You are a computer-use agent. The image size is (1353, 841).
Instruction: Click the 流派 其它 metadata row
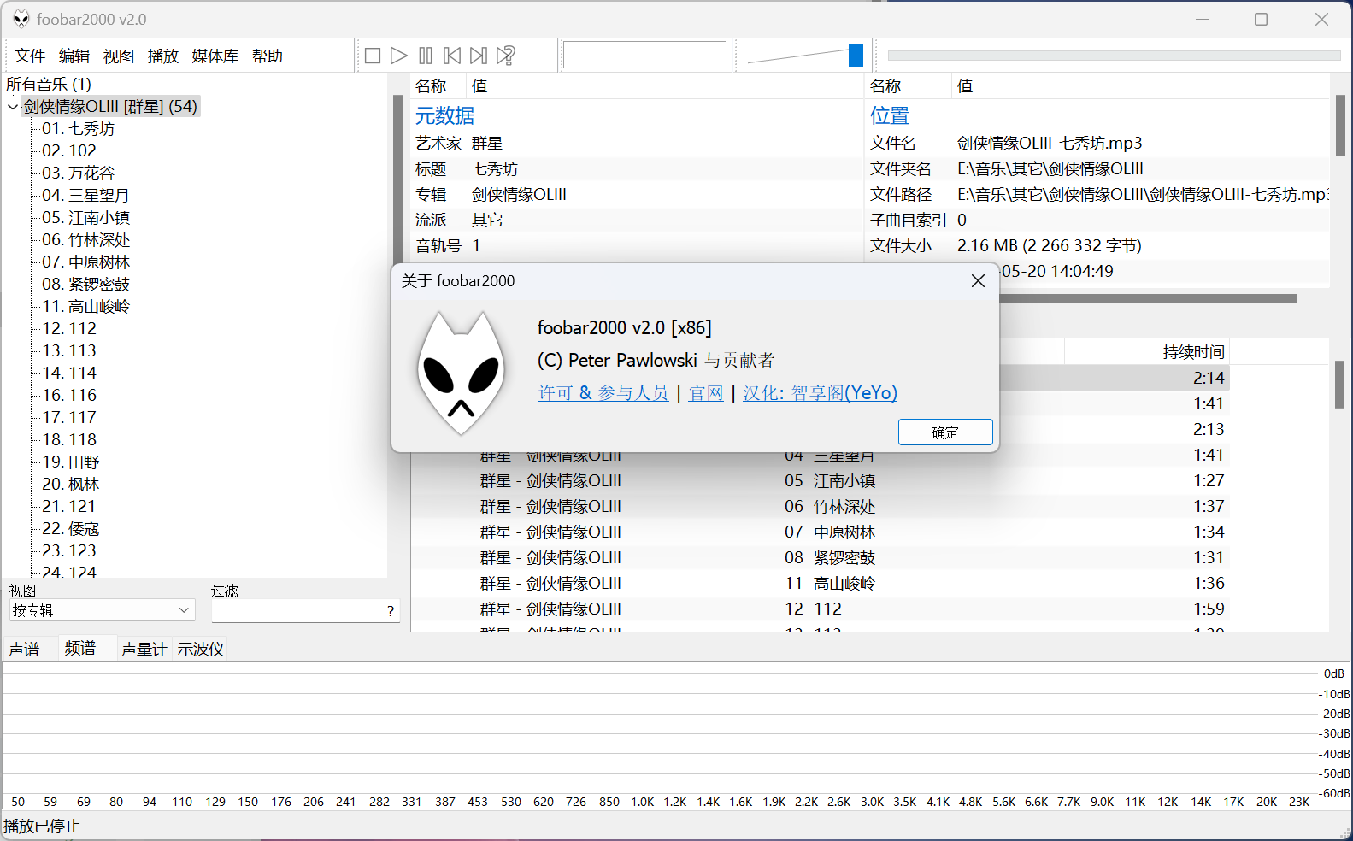tap(637, 221)
